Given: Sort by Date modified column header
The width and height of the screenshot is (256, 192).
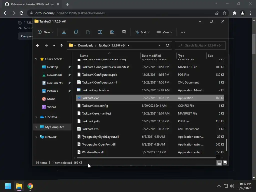Looking at the screenshot, I should [x=158, y=56].
